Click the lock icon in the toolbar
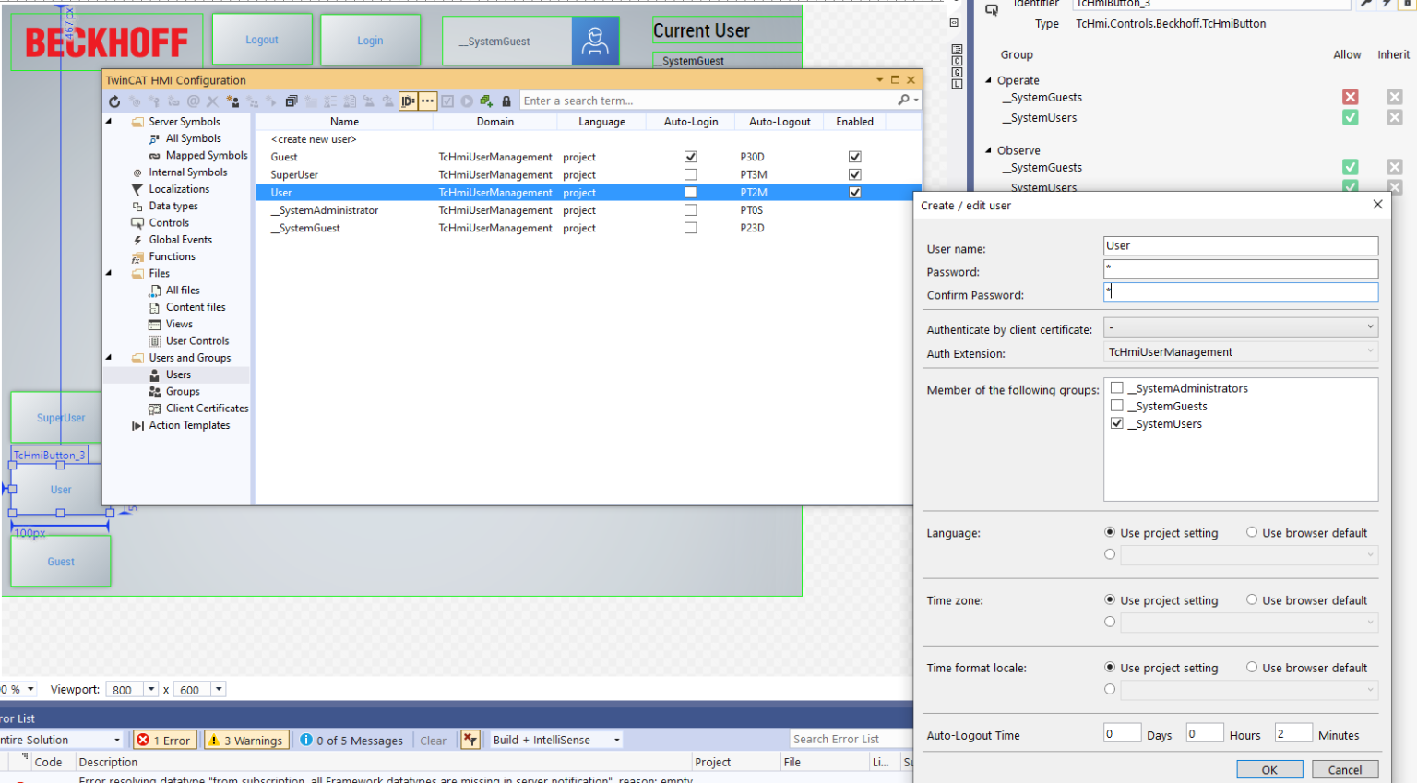 506,101
